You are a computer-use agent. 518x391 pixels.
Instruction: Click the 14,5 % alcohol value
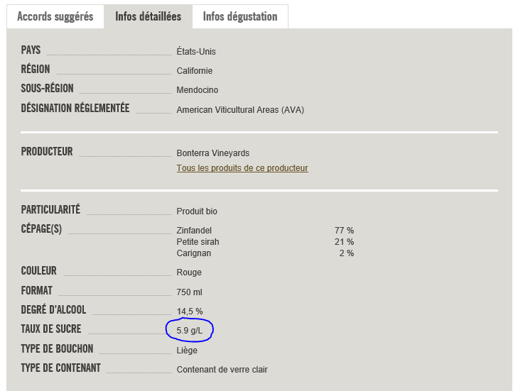pos(190,312)
